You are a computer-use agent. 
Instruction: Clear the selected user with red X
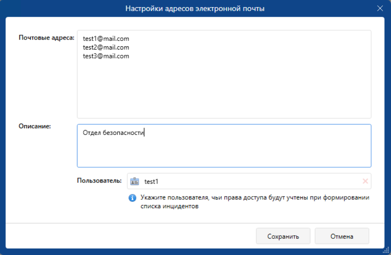click(365, 181)
